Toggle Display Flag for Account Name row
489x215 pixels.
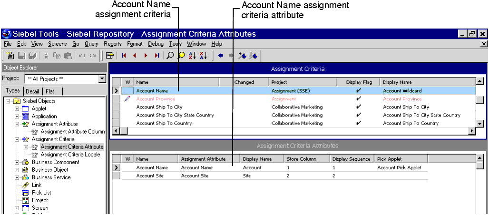pyautogui.click(x=359, y=90)
